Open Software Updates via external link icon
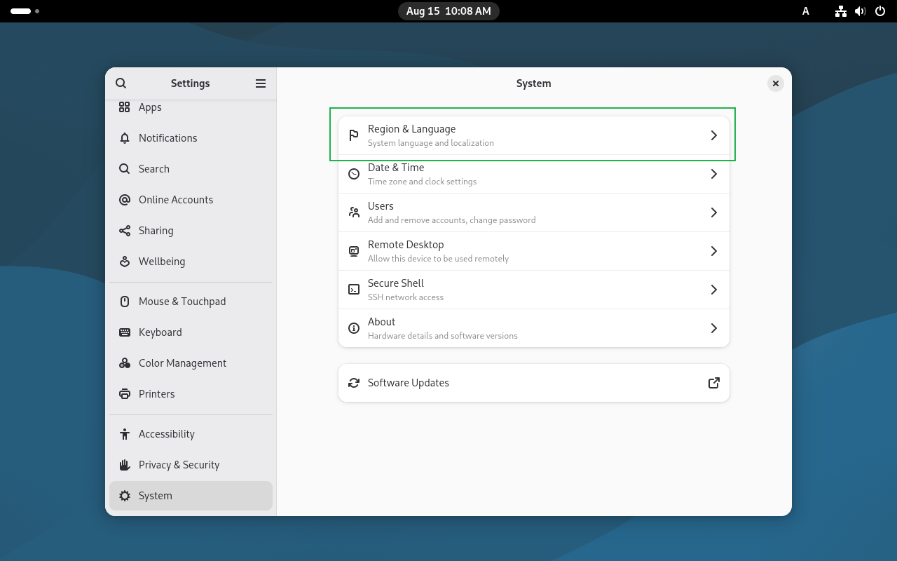897x561 pixels. (713, 383)
